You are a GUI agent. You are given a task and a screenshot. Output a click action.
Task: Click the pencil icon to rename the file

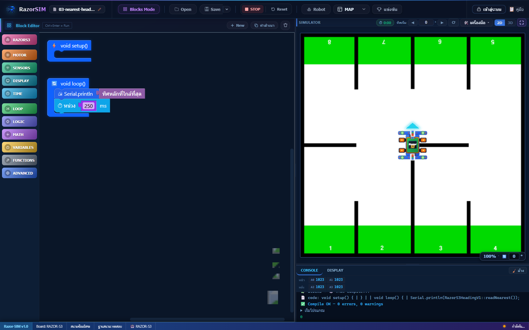100,9
